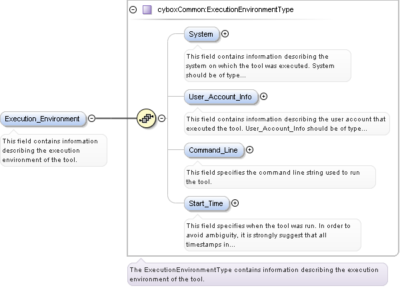Collapse the sequence compositor group
The image size is (400, 288).
click(161, 119)
